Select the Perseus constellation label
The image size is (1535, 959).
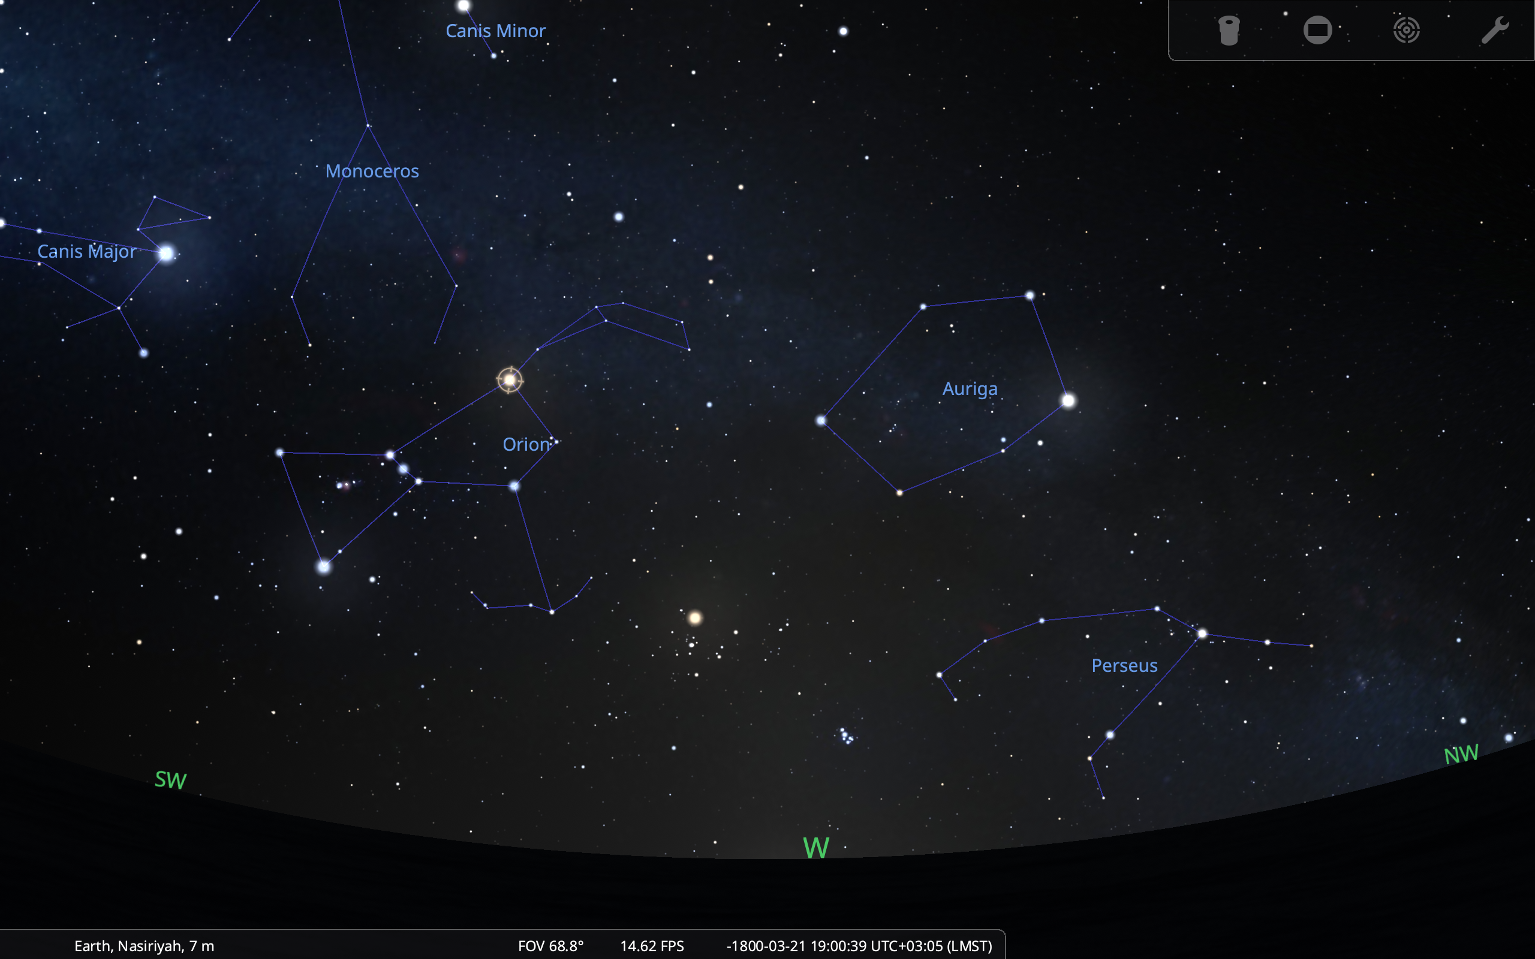click(1124, 665)
